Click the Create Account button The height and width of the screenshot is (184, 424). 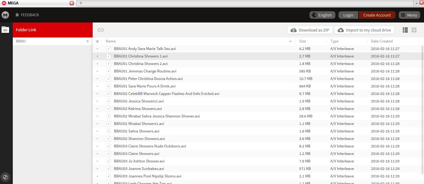377,15
